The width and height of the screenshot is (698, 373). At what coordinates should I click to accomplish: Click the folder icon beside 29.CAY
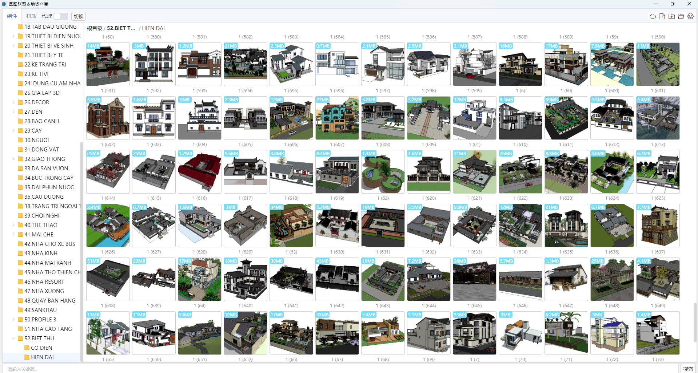coord(20,131)
